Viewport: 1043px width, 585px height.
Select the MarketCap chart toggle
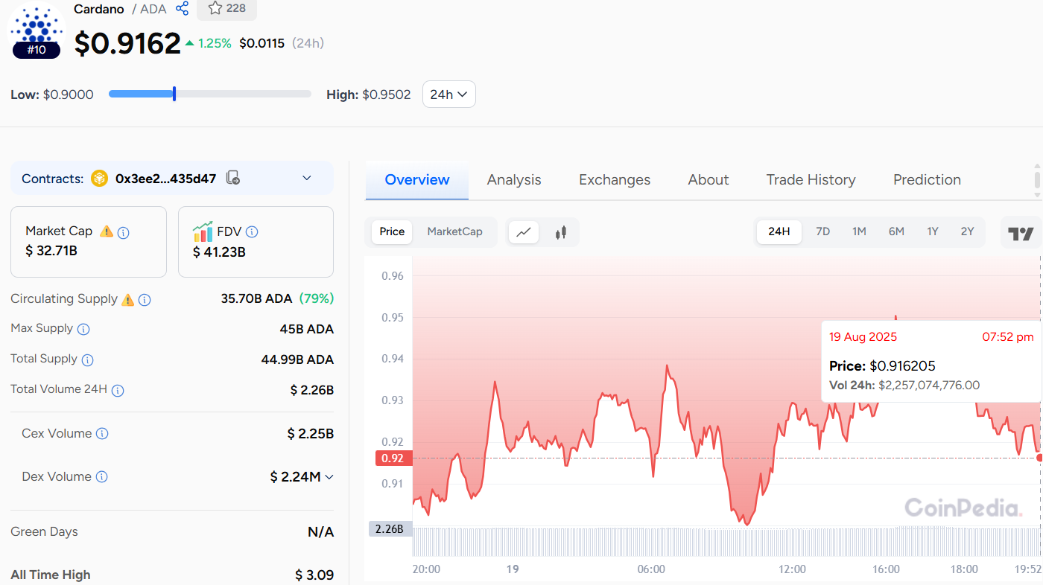tap(454, 231)
